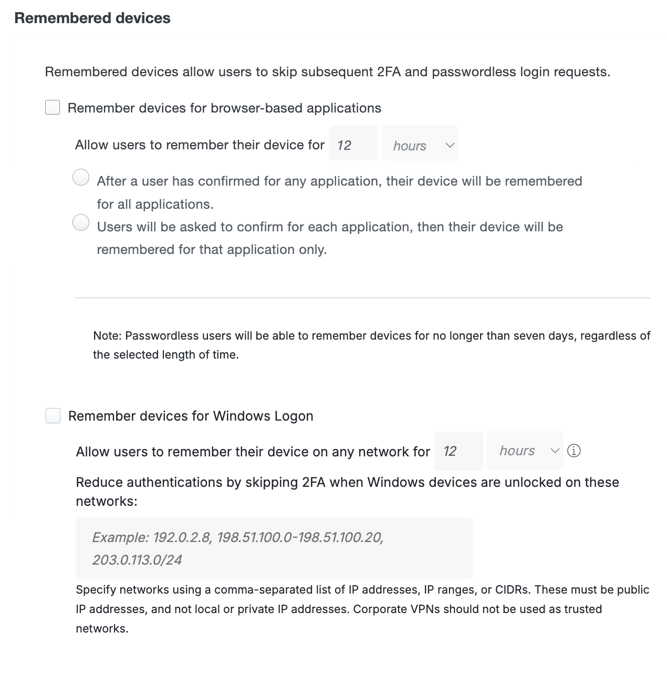
Task: Click the "Remember devices for Windows Logon" label
Action: point(191,415)
